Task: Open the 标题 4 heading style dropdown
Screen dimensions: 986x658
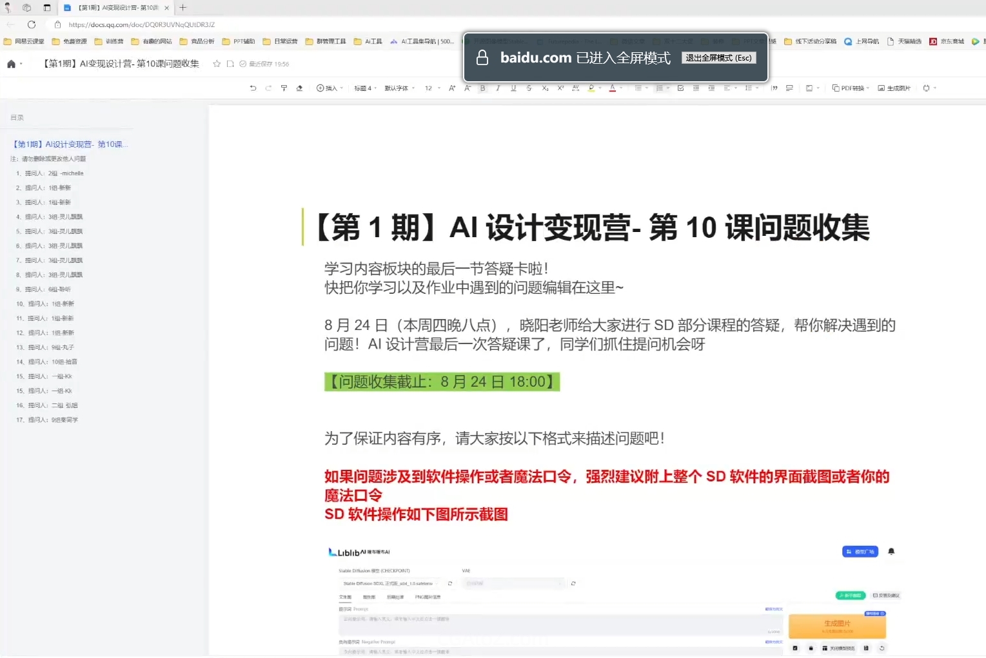Action: 365,88
